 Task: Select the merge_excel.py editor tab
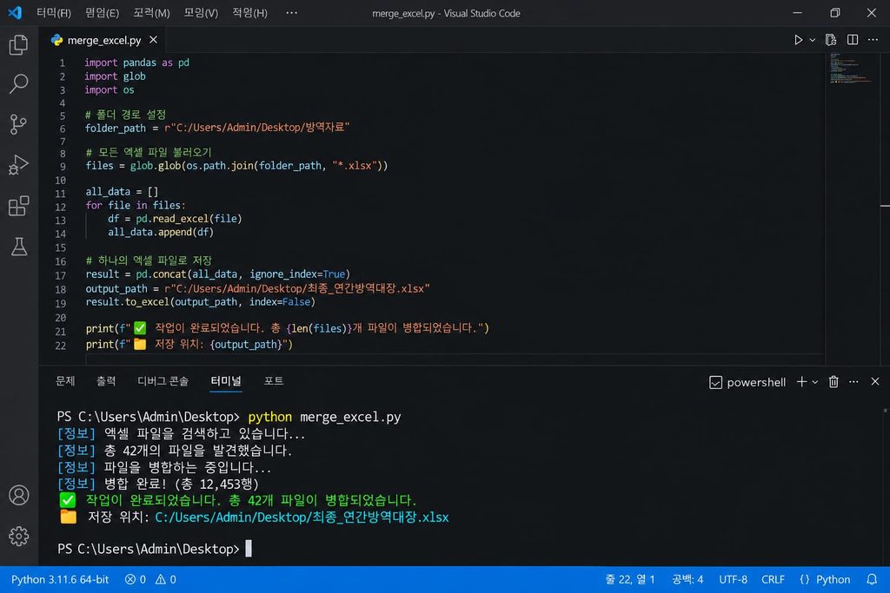(x=104, y=40)
